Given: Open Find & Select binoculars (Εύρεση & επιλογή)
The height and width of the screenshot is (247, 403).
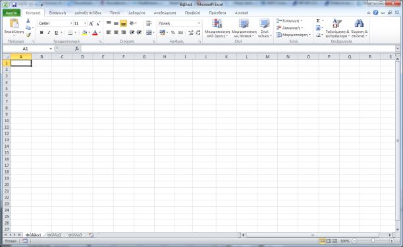Looking at the screenshot, I should 359,28.
